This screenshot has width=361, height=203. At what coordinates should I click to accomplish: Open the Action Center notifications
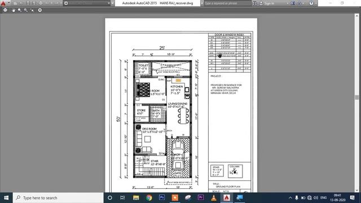tap(352, 198)
